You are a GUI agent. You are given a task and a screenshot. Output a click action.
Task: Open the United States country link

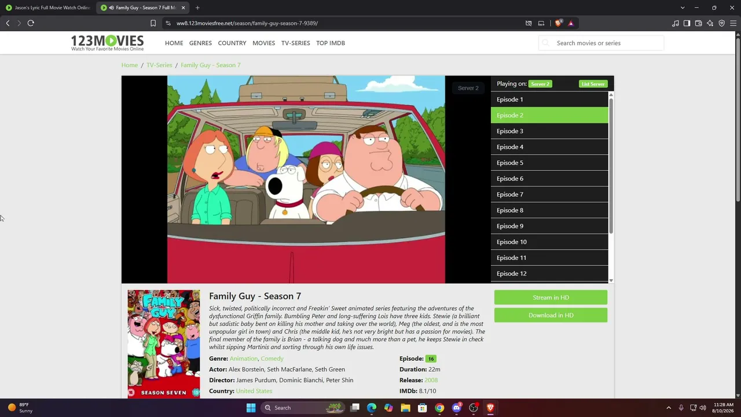tap(254, 391)
